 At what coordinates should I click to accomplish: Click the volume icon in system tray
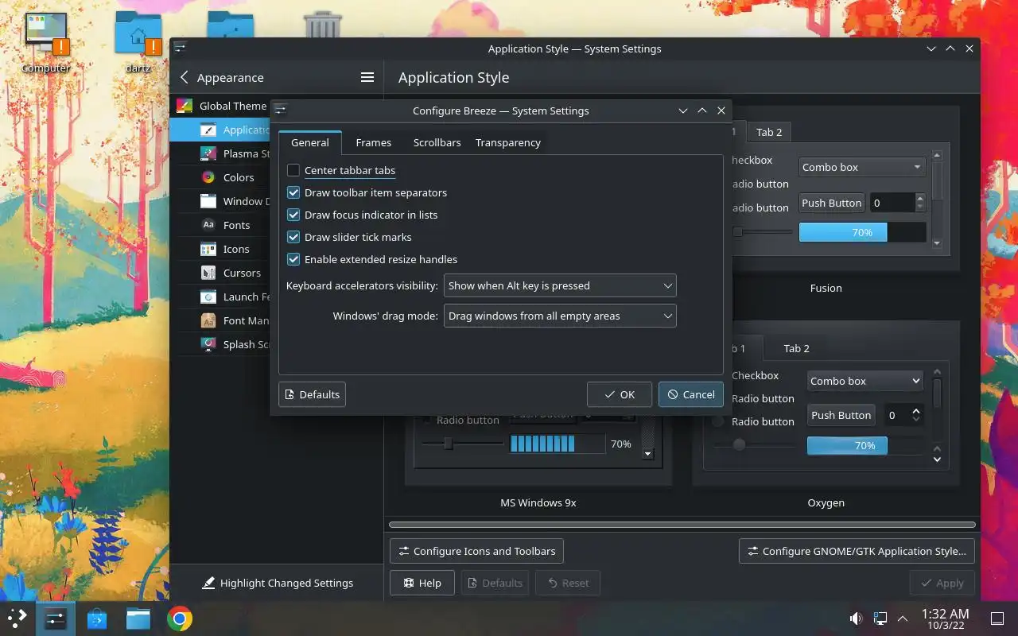[856, 619]
